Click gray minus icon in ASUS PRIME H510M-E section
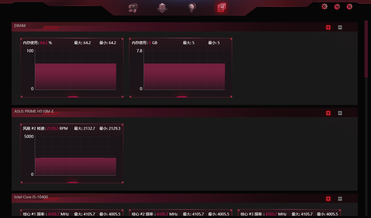 click(x=340, y=113)
